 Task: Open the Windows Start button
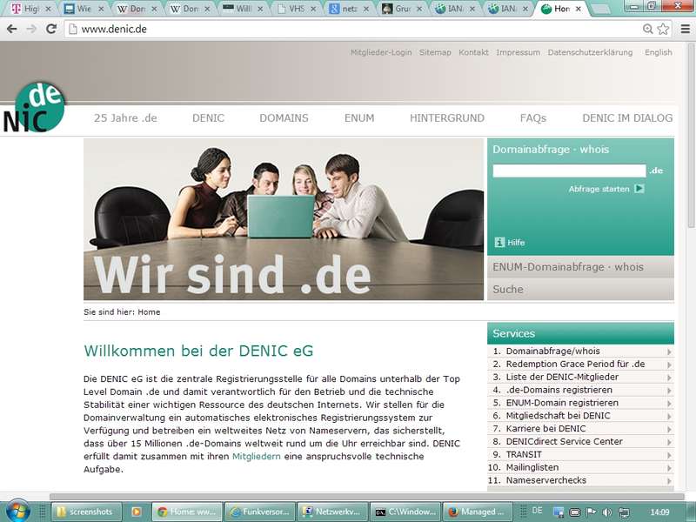[18, 511]
